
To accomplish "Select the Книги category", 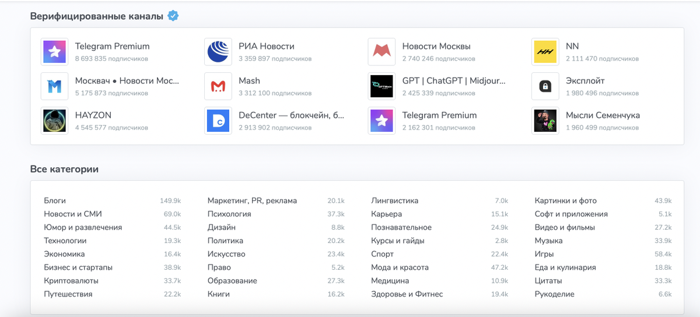I will pyautogui.click(x=219, y=294).
